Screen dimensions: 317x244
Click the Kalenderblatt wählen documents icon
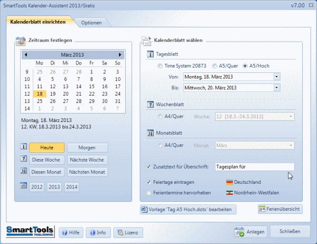(146, 41)
